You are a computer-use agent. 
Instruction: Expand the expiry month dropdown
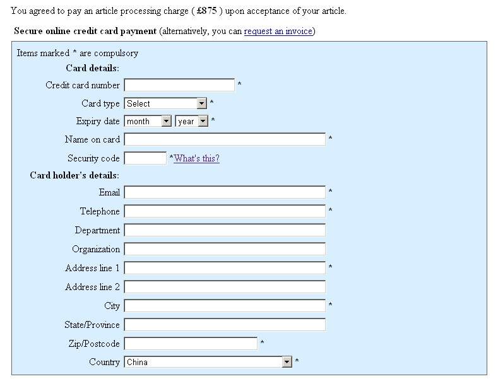point(148,121)
